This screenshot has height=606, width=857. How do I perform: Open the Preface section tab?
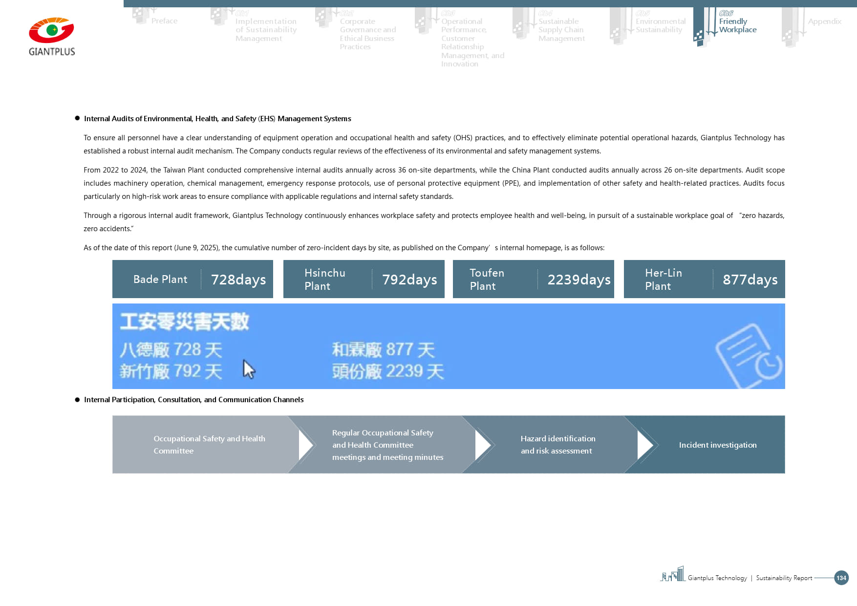point(164,21)
